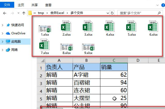Expand the address bar history dropdown
This screenshot has width=165, height=109.
[x=108, y=13]
